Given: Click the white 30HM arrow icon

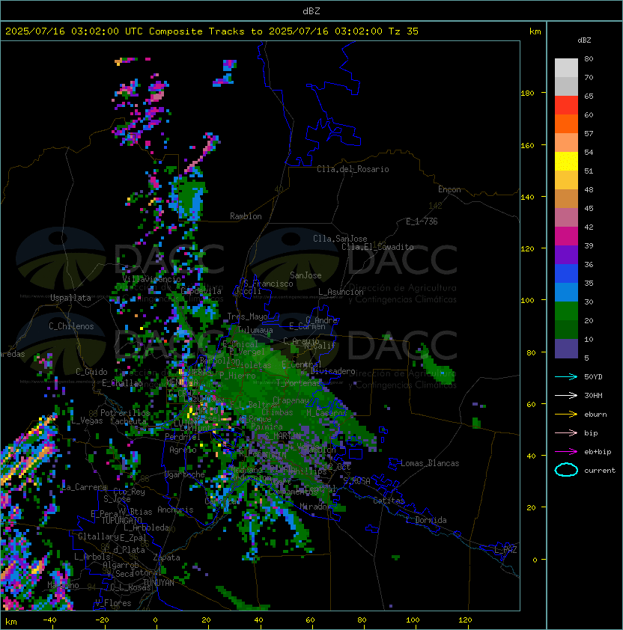Looking at the screenshot, I should [566, 395].
